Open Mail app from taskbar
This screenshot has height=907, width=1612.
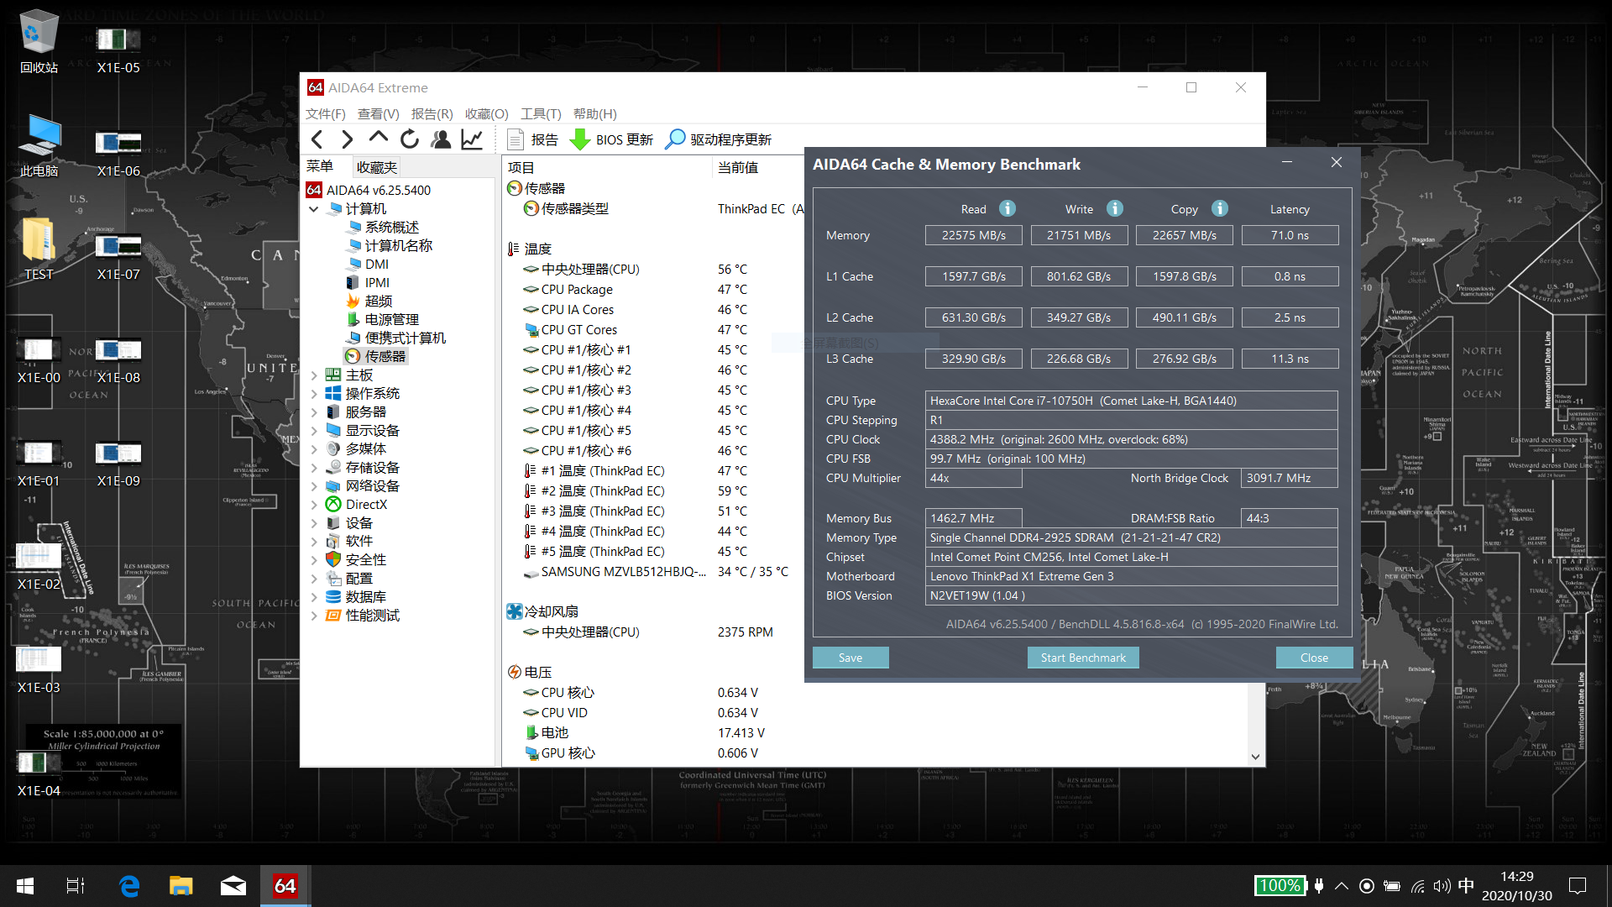click(x=233, y=886)
